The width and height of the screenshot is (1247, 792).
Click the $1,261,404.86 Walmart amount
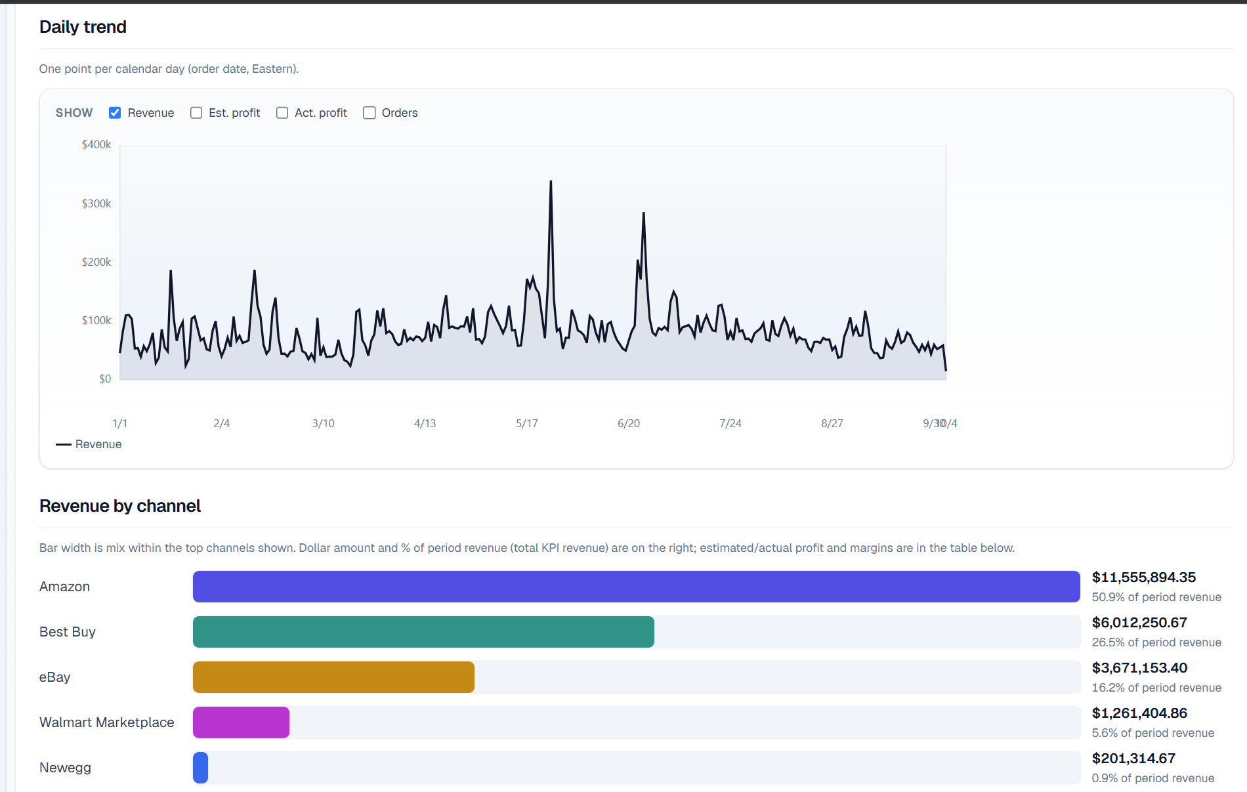point(1139,713)
